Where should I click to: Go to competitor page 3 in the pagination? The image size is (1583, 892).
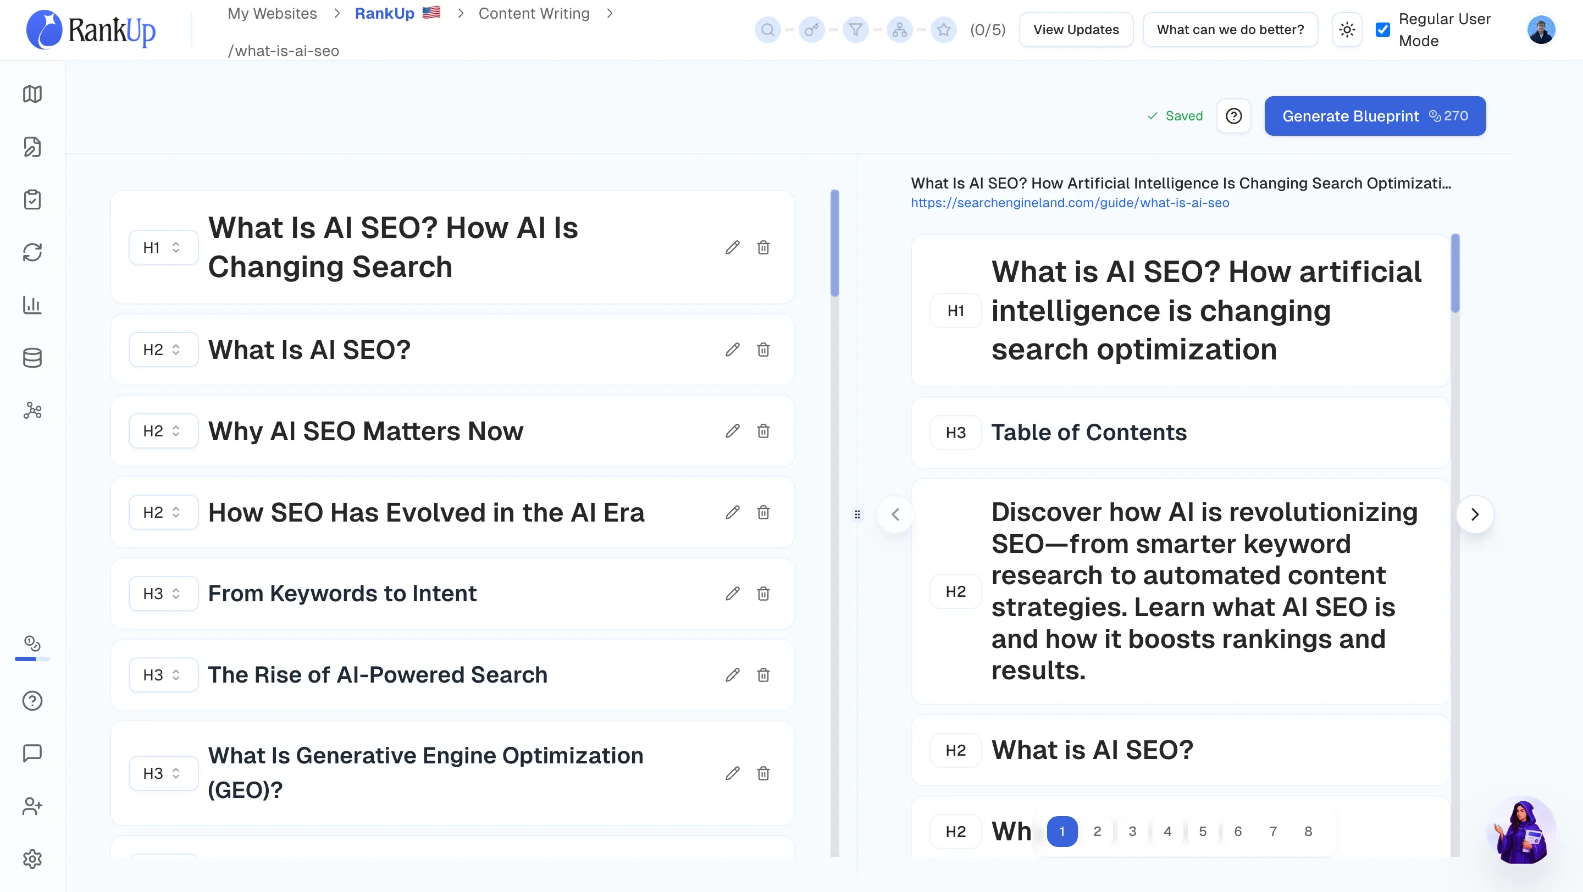[1132, 831]
